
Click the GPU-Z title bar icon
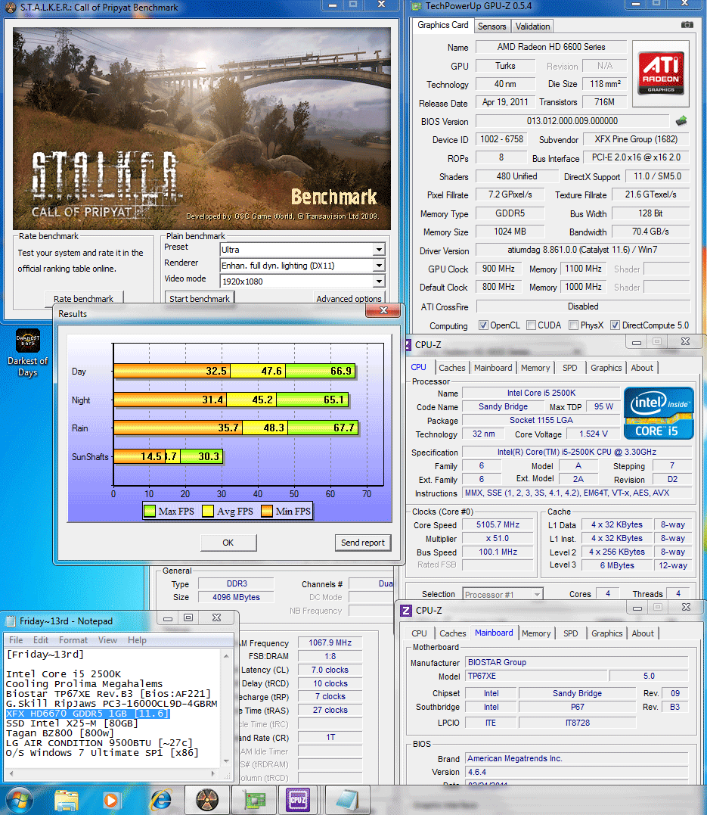(416, 6)
